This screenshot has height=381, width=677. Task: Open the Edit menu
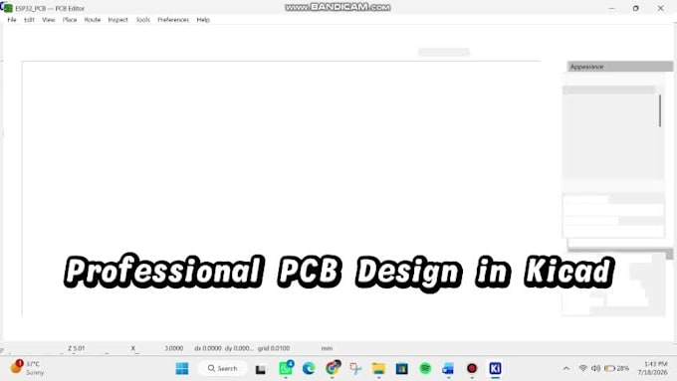[x=29, y=20]
